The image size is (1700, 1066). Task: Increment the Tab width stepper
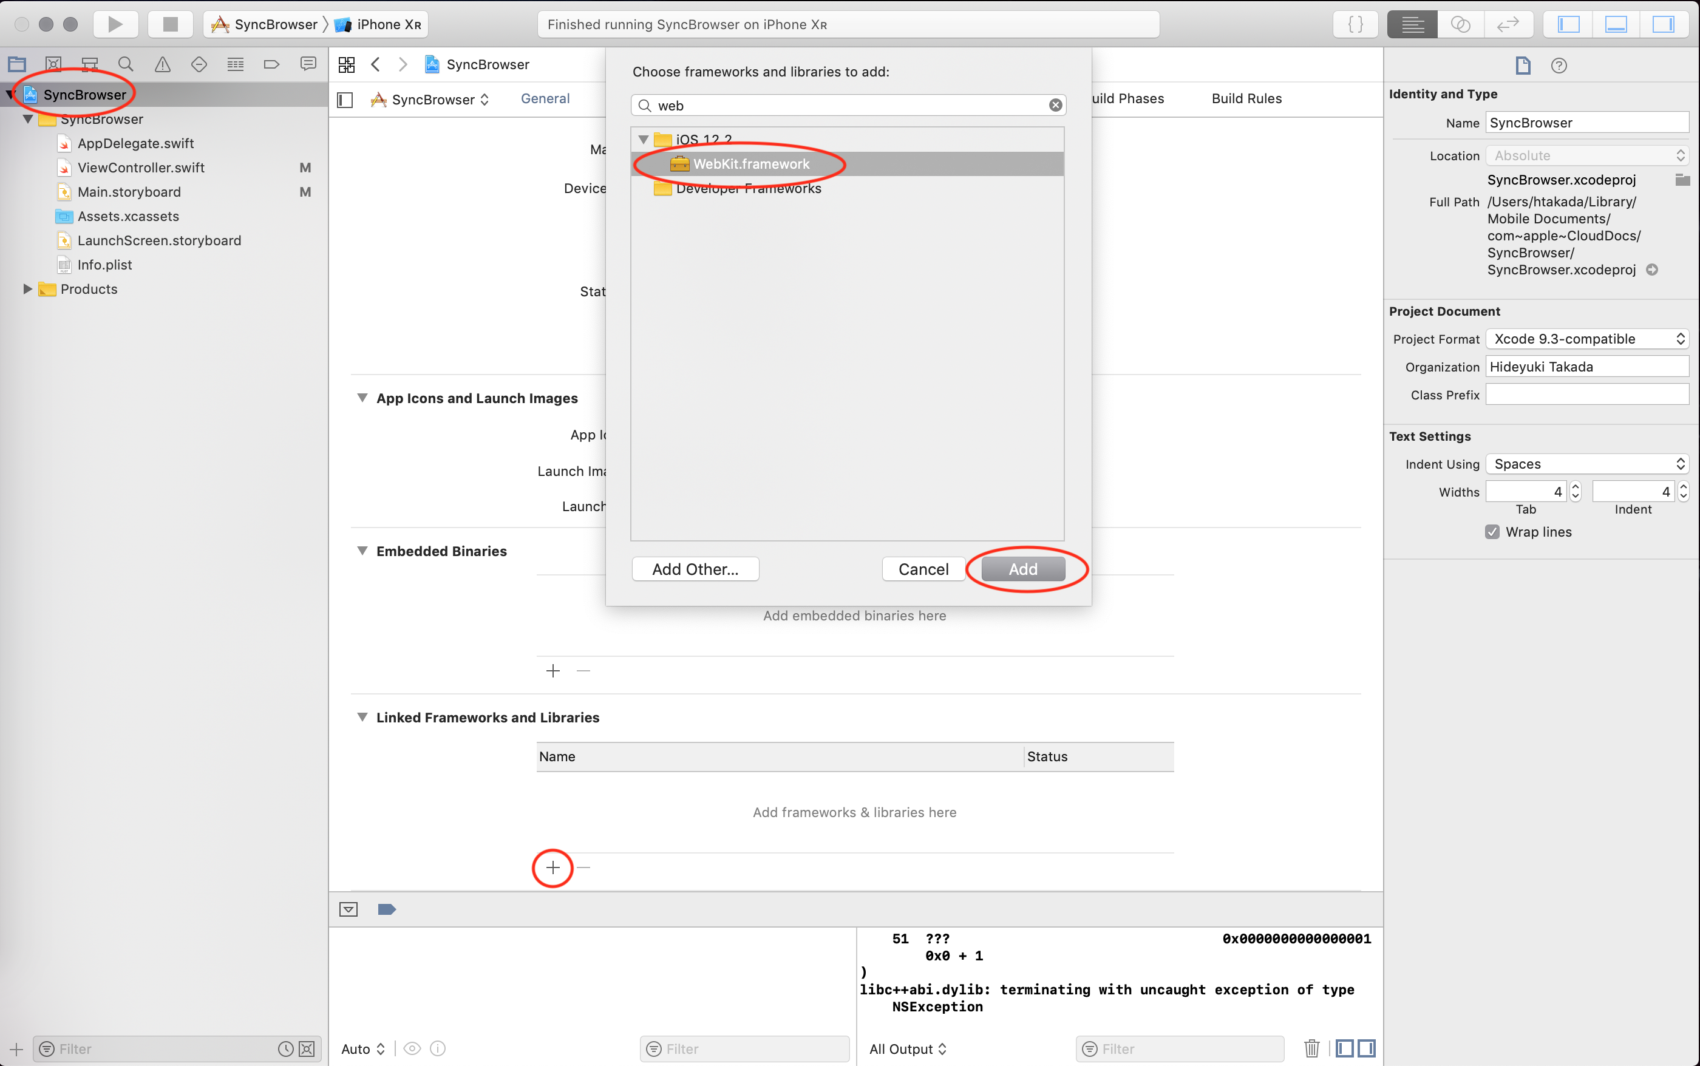click(1576, 486)
